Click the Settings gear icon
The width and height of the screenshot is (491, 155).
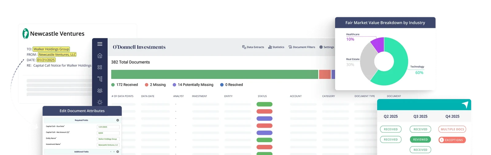point(321,47)
